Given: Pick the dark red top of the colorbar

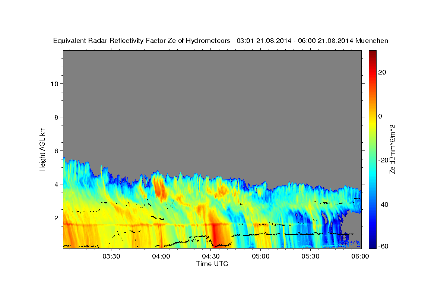Looking at the screenshot, I should click(372, 53).
